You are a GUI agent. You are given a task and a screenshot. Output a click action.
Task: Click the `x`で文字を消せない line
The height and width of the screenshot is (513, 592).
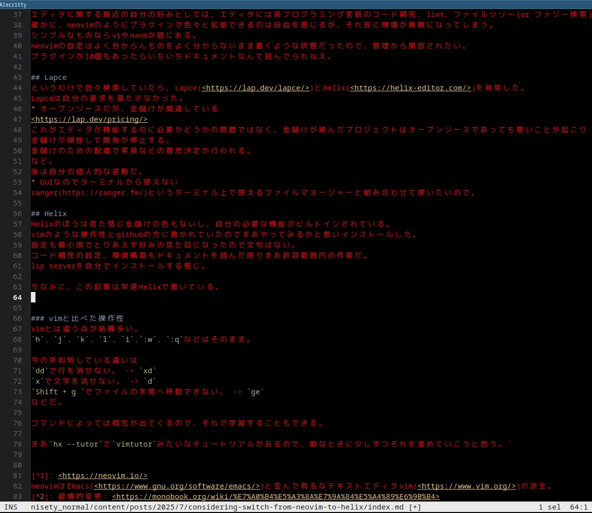(94, 382)
